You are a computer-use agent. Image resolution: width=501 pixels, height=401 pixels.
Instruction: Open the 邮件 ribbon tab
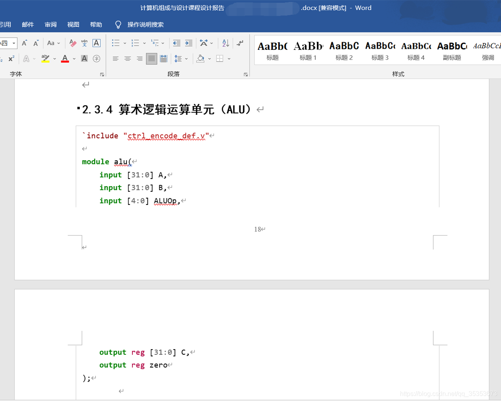(x=28, y=25)
